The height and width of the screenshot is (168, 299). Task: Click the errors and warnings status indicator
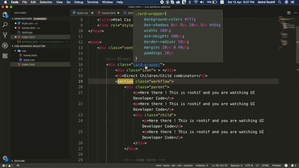coord(7,166)
